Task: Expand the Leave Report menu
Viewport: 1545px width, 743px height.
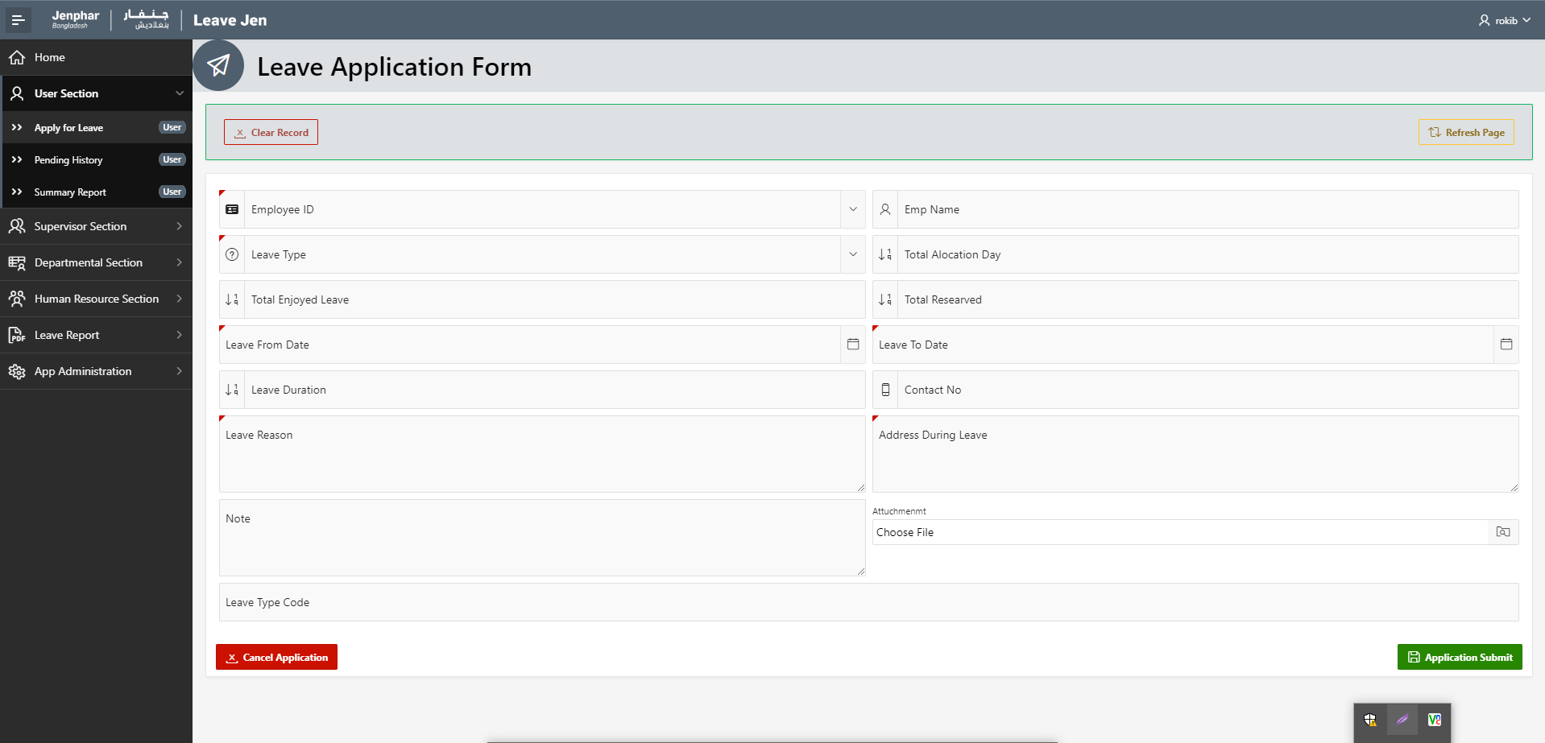Action: (x=96, y=335)
